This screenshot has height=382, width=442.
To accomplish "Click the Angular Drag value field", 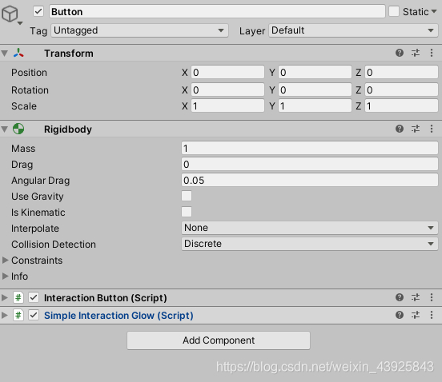I will coord(310,181).
